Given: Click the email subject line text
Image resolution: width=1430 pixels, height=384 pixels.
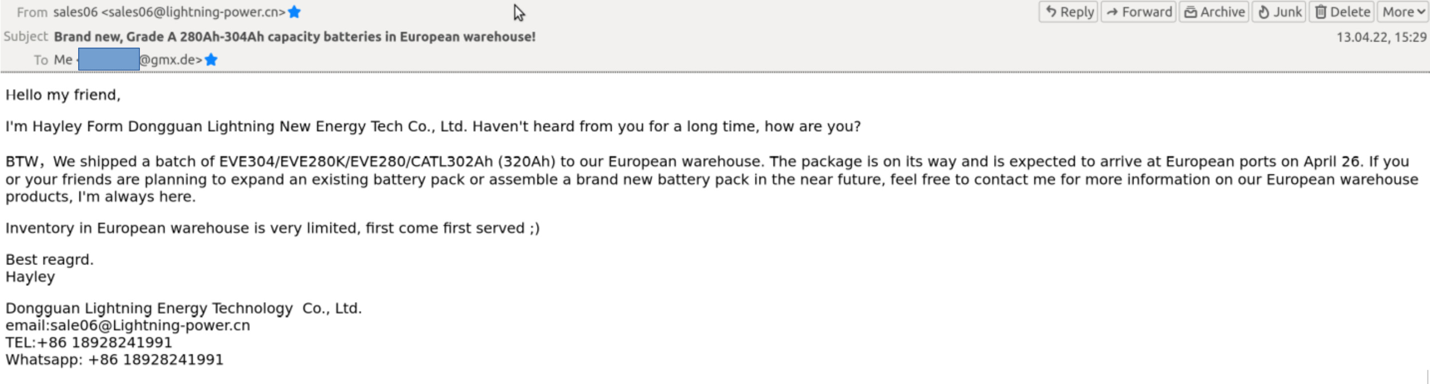Looking at the screenshot, I should pyautogui.click(x=295, y=37).
